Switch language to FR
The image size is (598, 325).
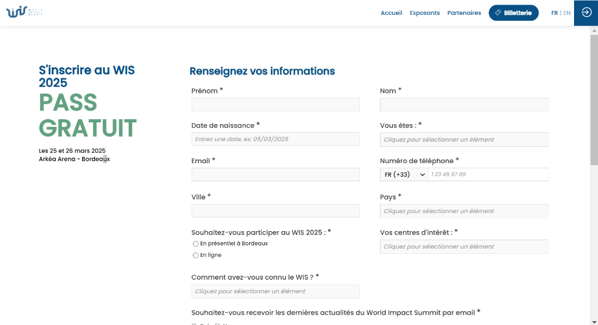[x=554, y=13]
